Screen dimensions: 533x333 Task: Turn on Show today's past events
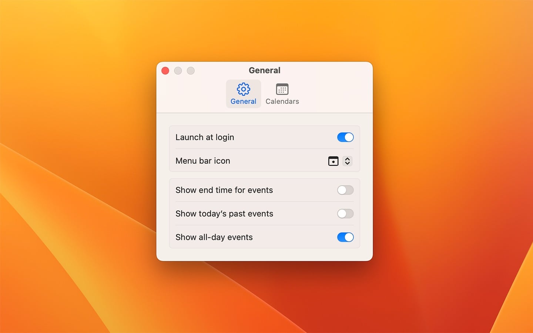pyautogui.click(x=345, y=214)
